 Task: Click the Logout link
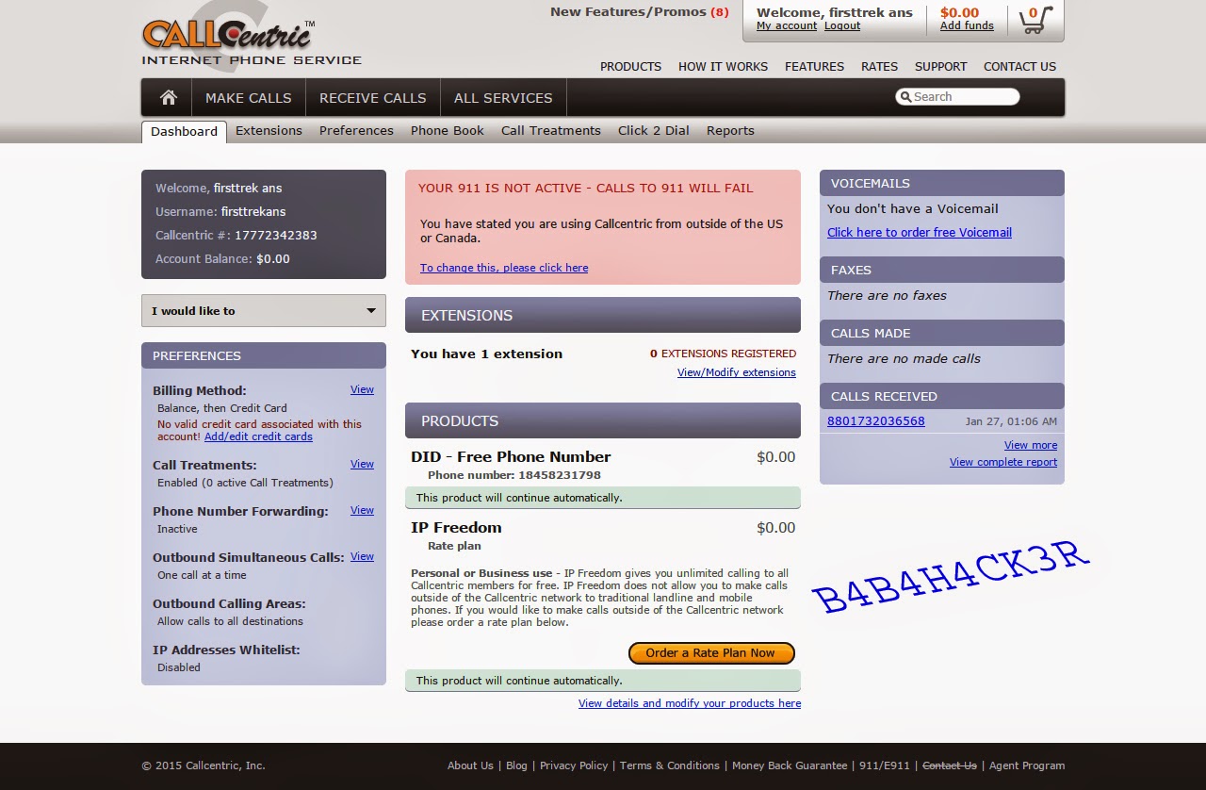coord(842,25)
